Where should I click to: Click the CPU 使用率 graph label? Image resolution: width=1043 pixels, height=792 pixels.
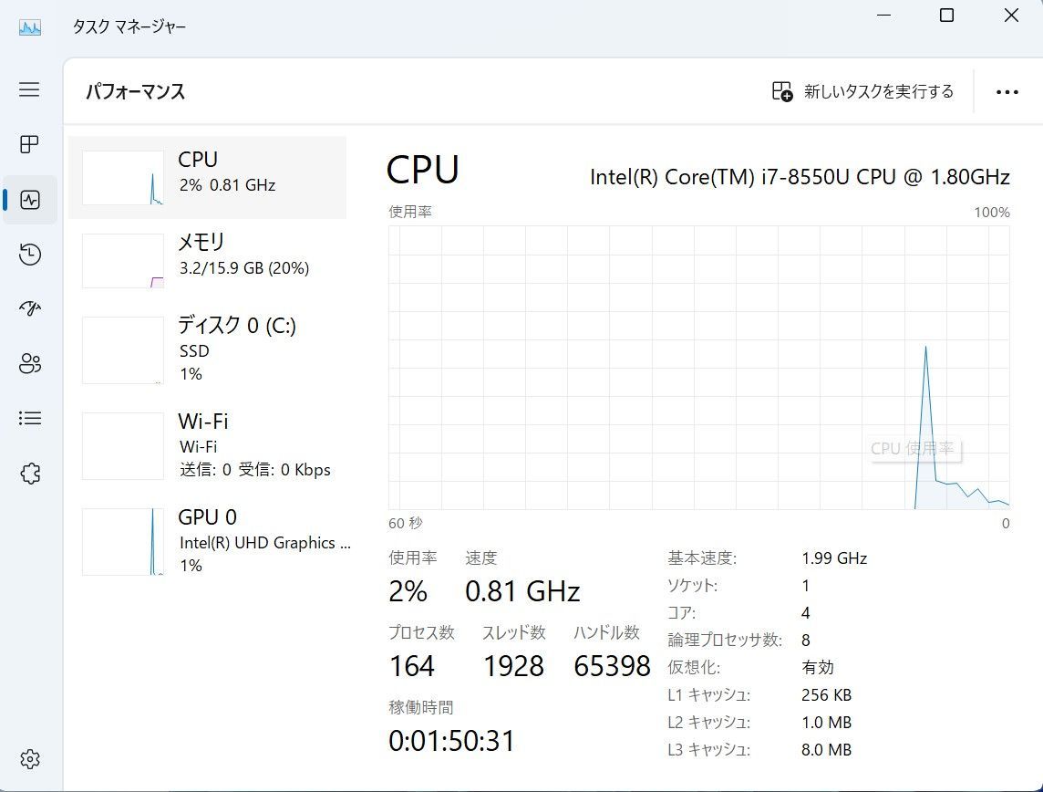[x=914, y=448]
